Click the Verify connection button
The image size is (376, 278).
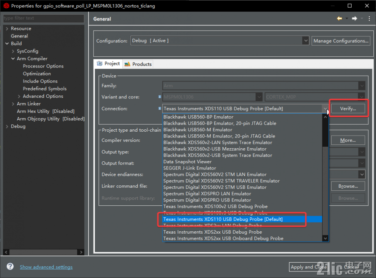(348, 108)
